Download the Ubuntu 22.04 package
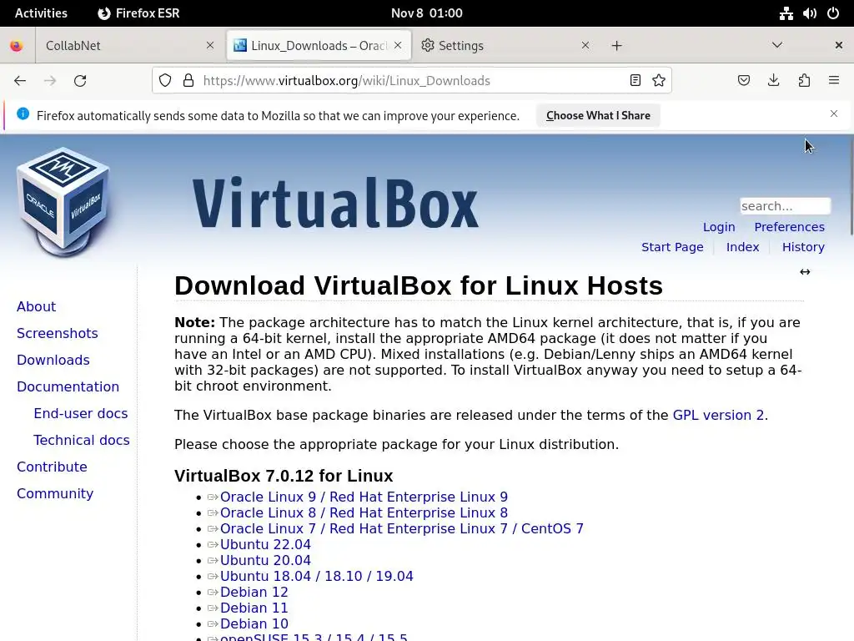This screenshot has height=641, width=854. 265,544
